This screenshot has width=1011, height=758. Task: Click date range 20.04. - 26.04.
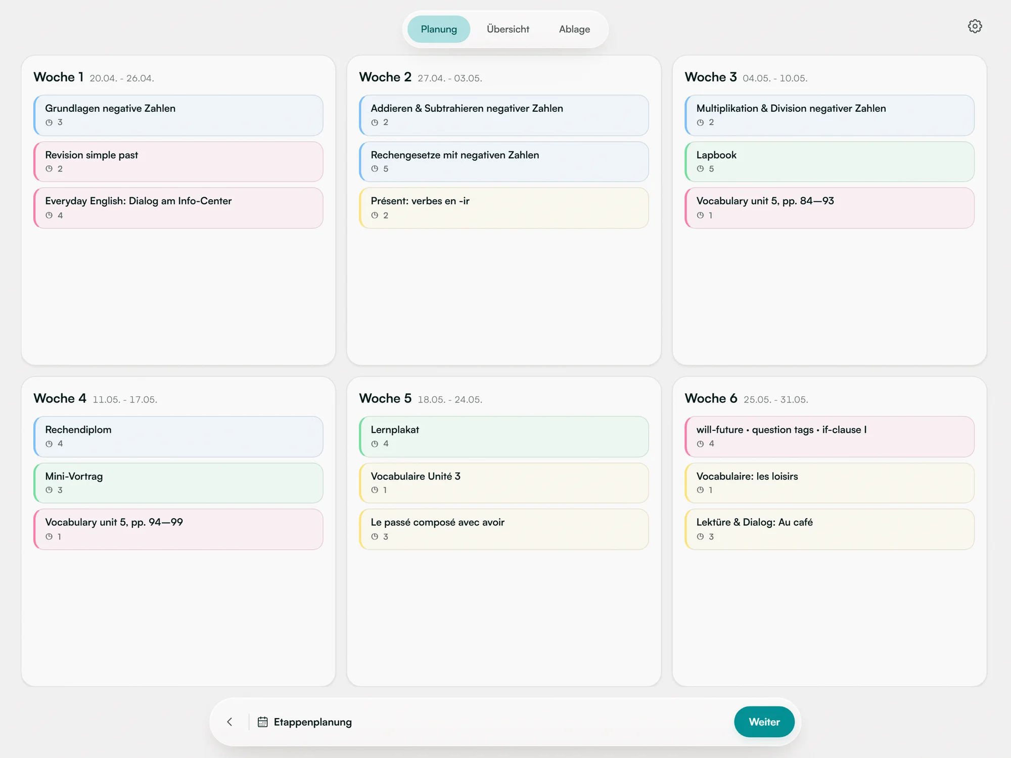tap(122, 78)
